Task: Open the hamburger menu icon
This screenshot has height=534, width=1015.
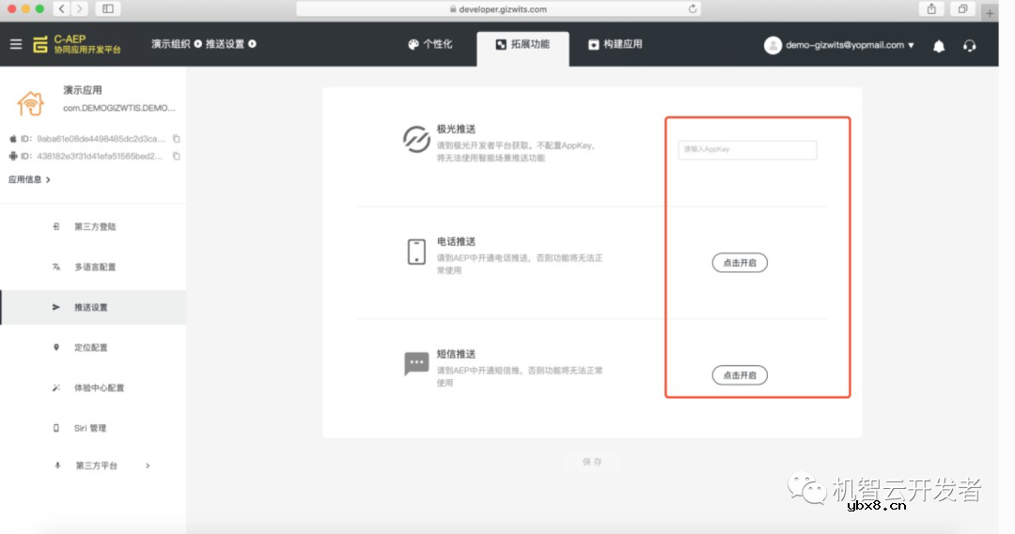Action: (x=16, y=44)
